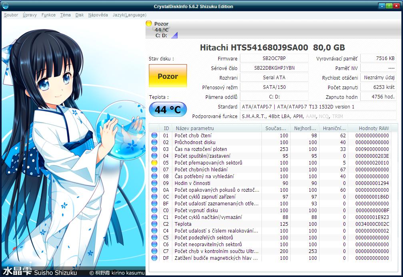Viewport: 403px width, 277px height.
Task: Click the CrystalDiskInfo title bar app icon
Action: coord(5,6)
